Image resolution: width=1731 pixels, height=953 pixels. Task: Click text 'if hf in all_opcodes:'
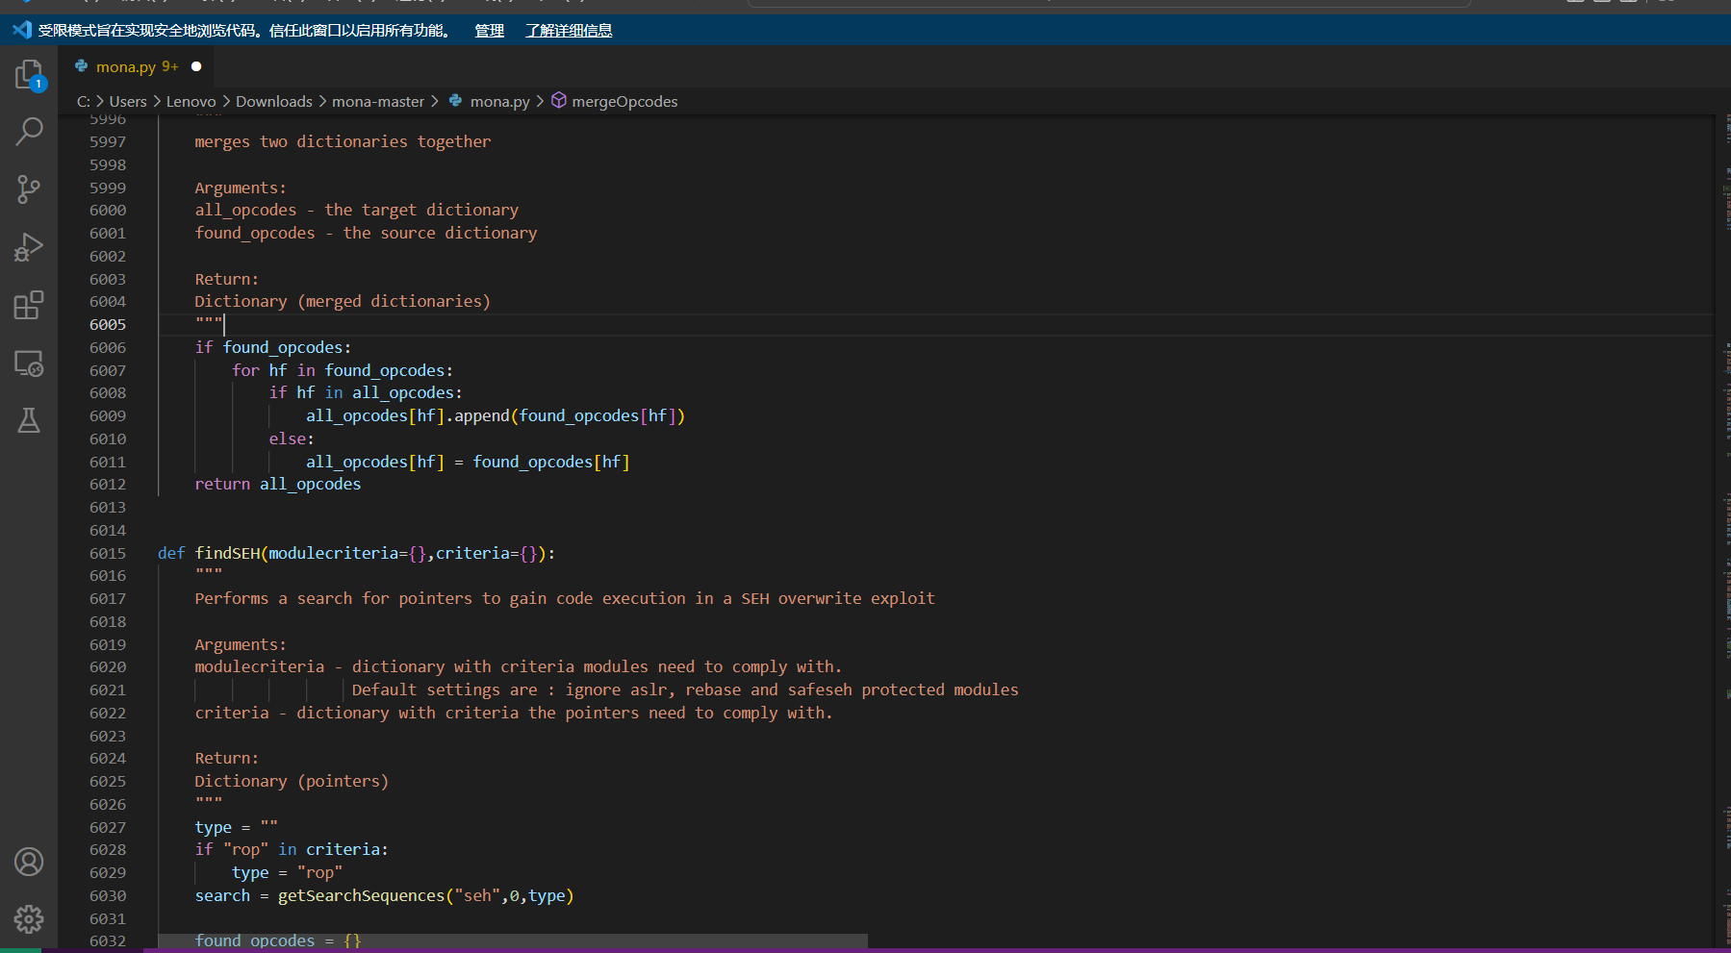366,392
